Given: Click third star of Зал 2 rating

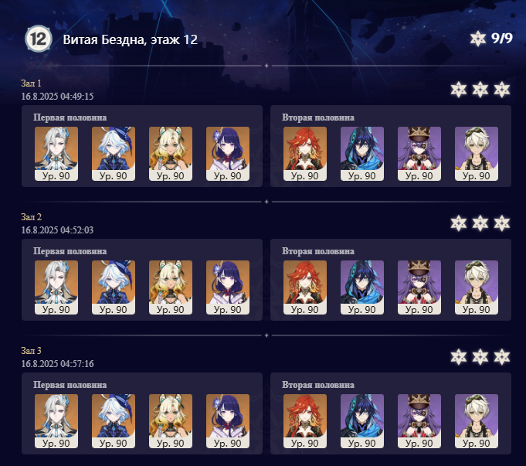Looking at the screenshot, I should click(x=502, y=223).
